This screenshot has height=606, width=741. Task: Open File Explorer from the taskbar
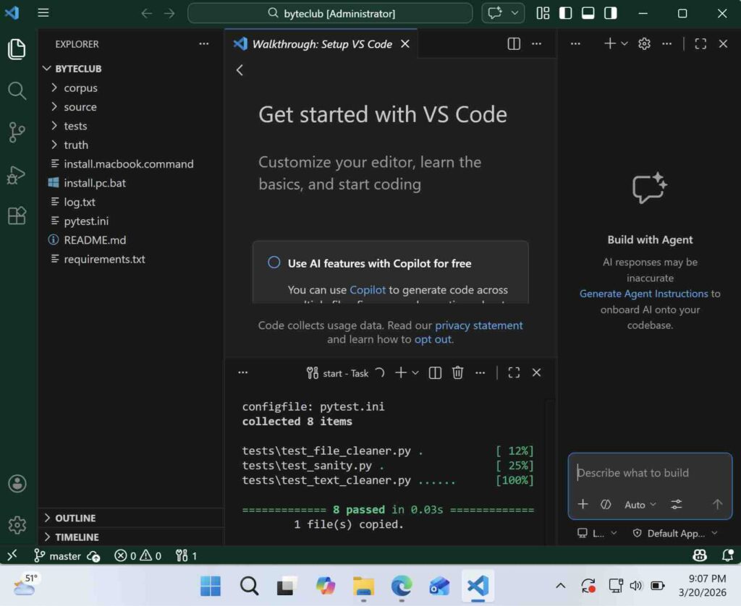click(x=363, y=586)
